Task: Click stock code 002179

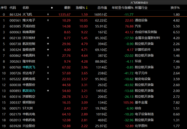Action: tap(15, 114)
